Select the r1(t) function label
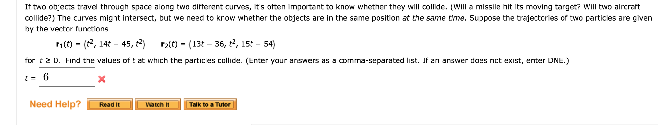The width and height of the screenshot is (658, 125). tap(64, 44)
